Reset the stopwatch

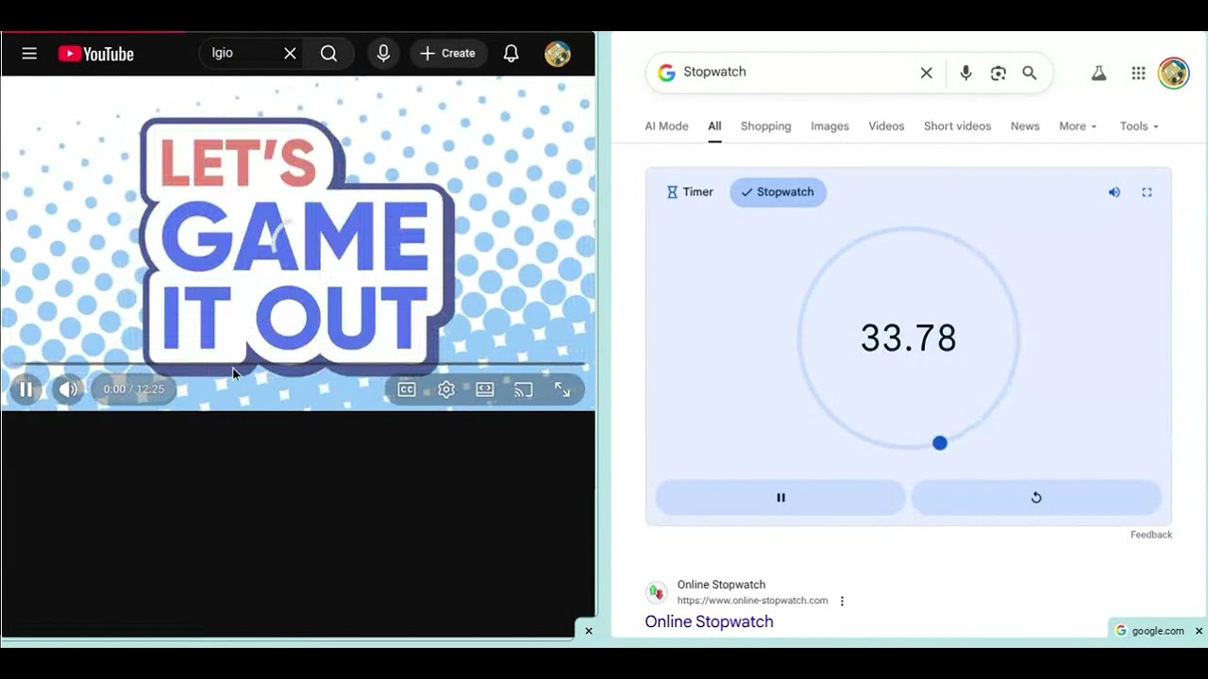pos(1036,498)
